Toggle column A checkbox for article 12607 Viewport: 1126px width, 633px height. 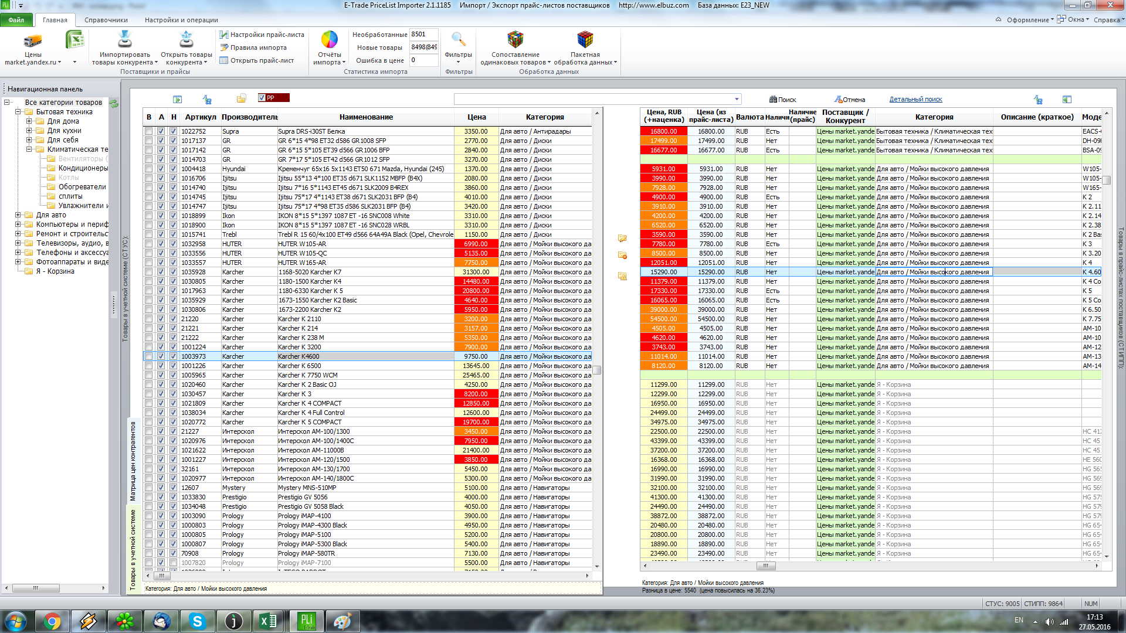click(x=161, y=488)
